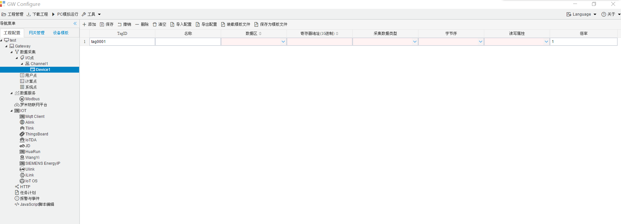Click the Alink globe icon
This screenshot has width=621, height=224.
(x=22, y=122)
